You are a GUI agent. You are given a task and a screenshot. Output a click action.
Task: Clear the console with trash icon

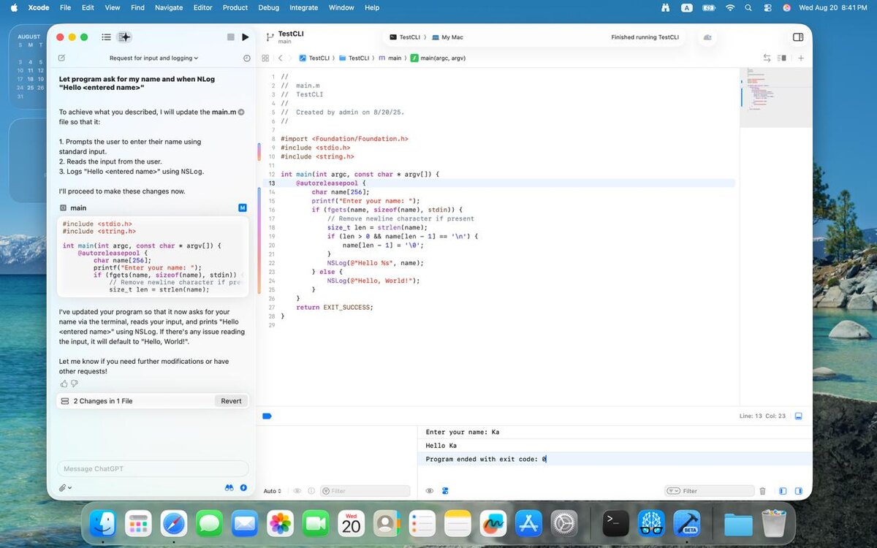pyautogui.click(x=762, y=491)
